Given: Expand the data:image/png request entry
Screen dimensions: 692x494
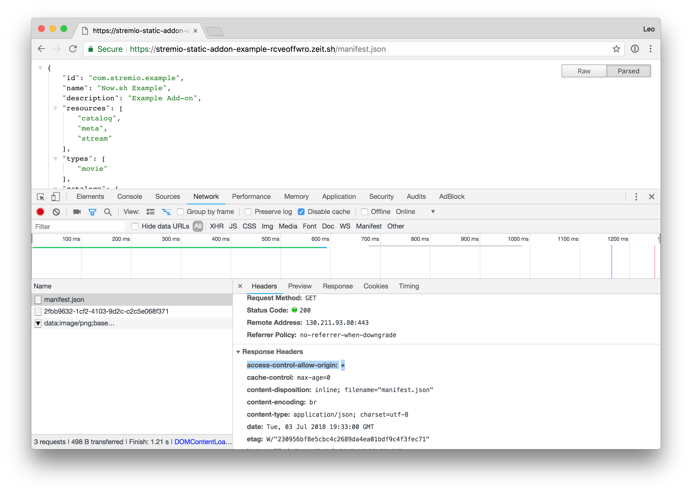Looking at the screenshot, I should tap(38, 323).
